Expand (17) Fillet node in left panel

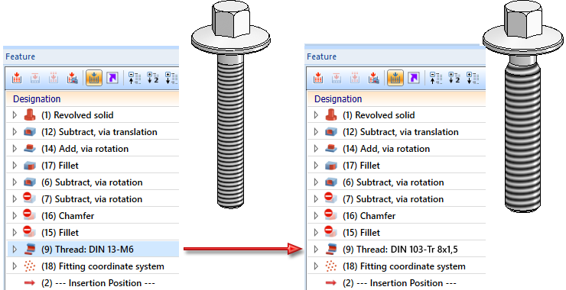pyautogui.click(x=15, y=166)
